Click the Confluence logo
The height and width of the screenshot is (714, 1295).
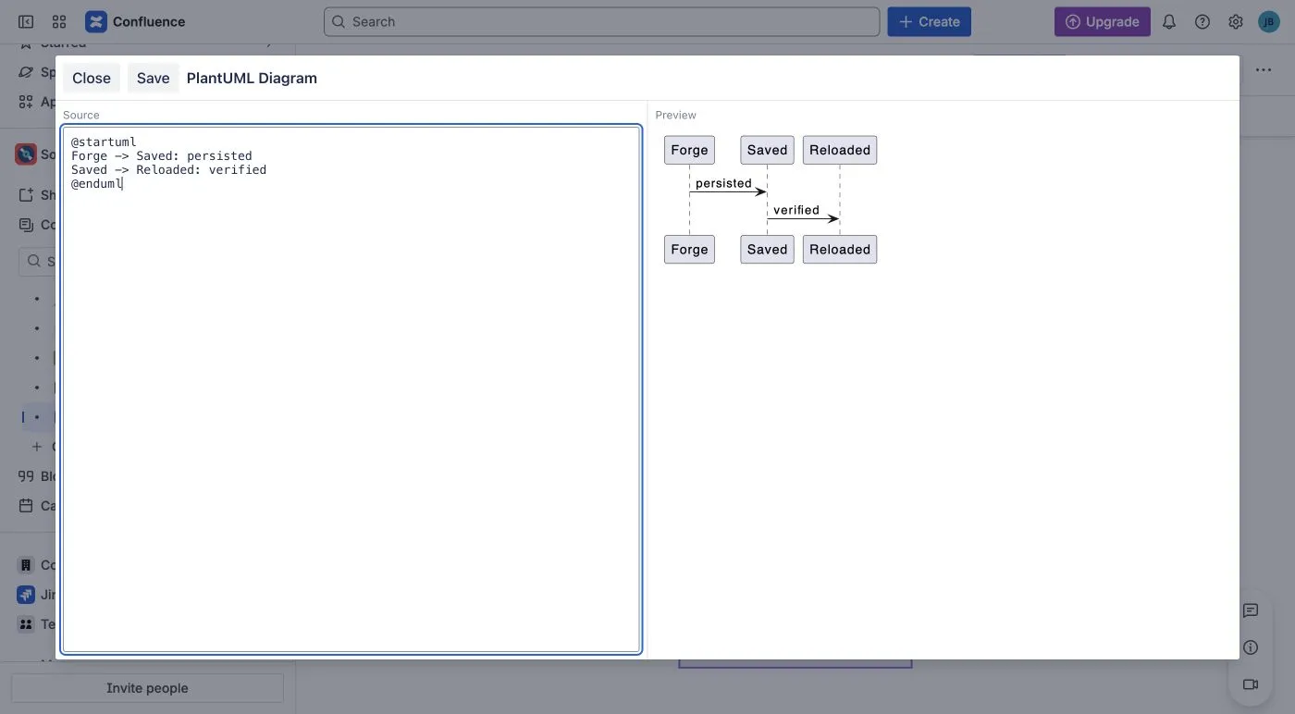coord(135,21)
